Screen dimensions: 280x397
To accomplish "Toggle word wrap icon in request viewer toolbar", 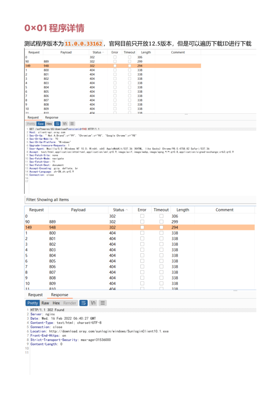I will point(57,124).
